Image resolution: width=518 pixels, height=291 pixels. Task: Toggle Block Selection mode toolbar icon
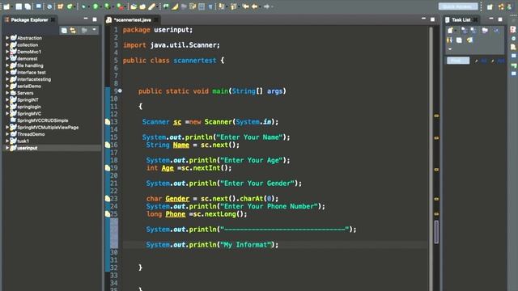[202, 6]
